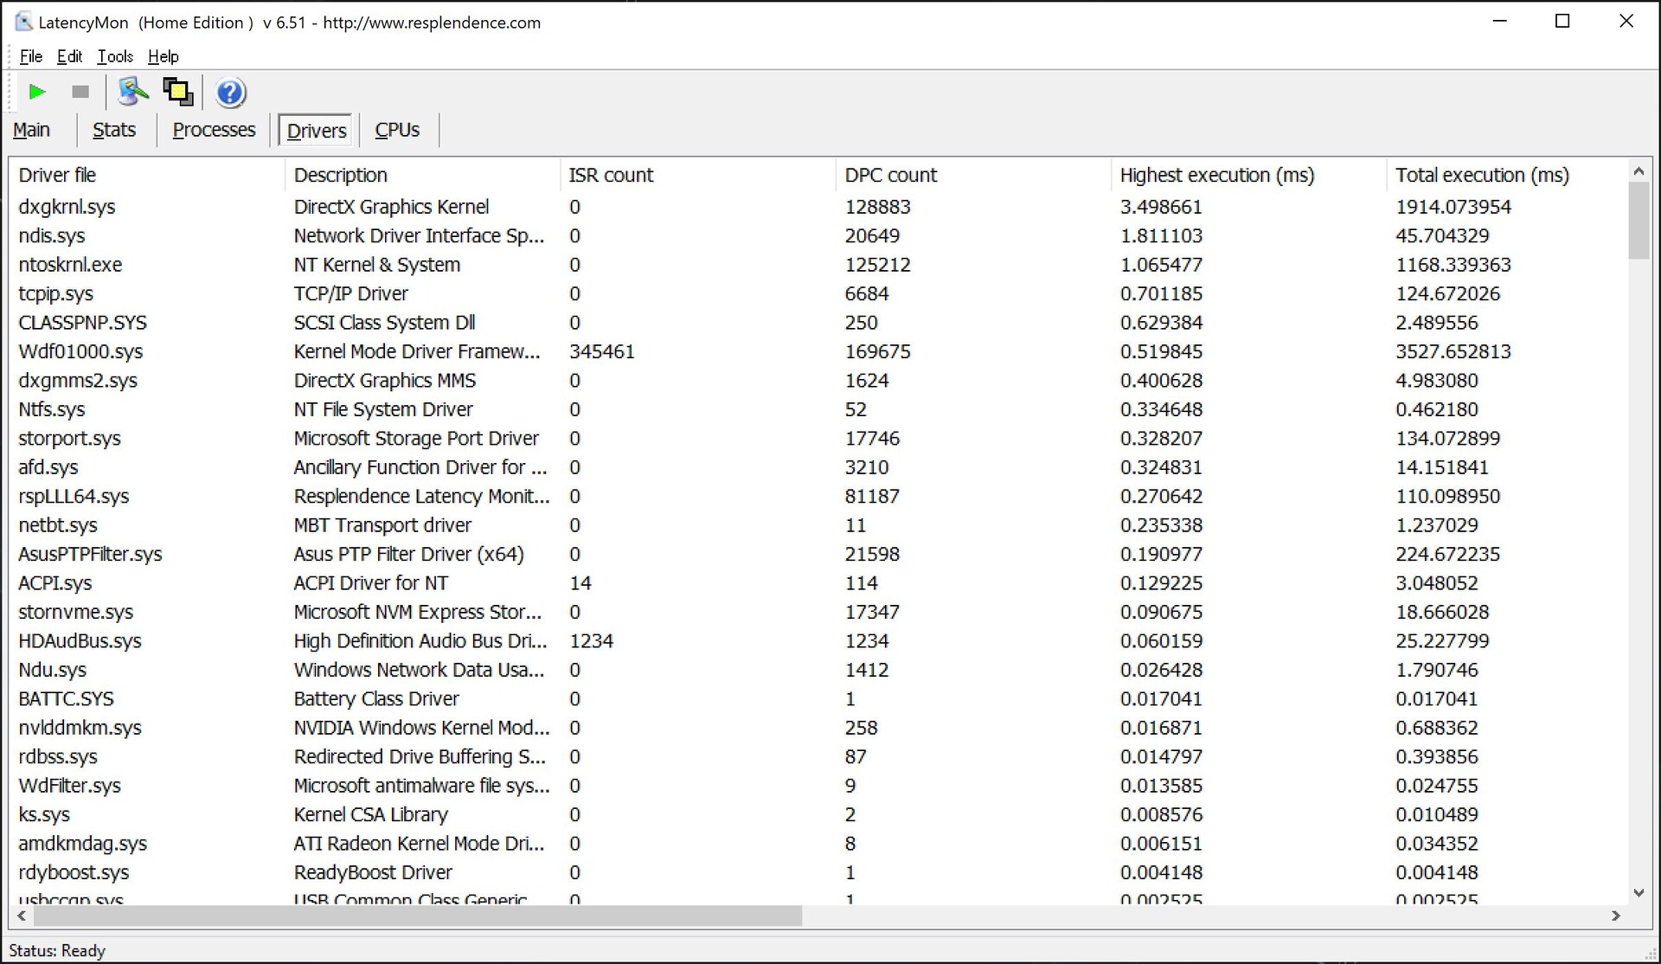Open the File menu
Viewport: 1661px width, 964px height.
[x=30, y=56]
